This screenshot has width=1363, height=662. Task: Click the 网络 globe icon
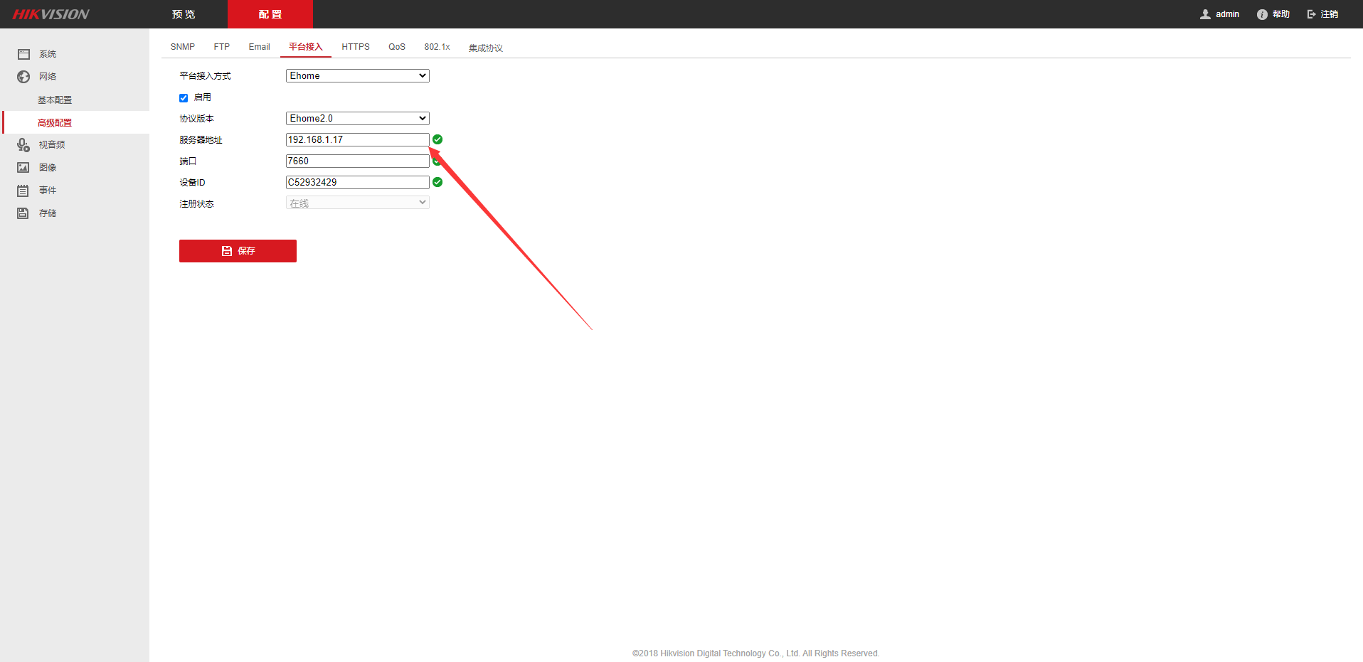point(23,77)
